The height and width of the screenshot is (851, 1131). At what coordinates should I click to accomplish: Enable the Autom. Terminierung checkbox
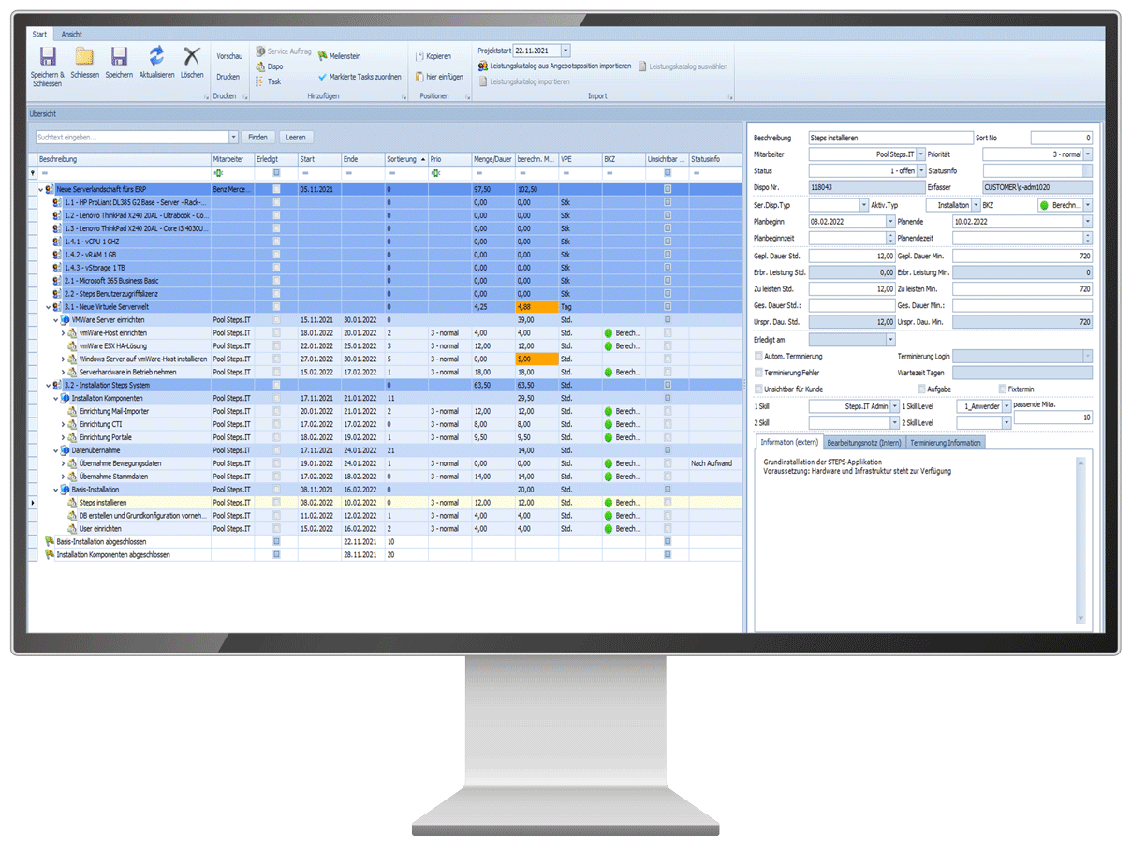(758, 356)
